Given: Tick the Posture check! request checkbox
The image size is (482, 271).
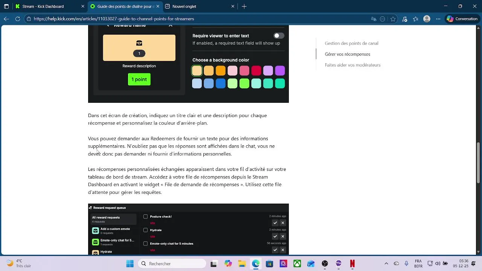Looking at the screenshot, I should pyautogui.click(x=145, y=217).
